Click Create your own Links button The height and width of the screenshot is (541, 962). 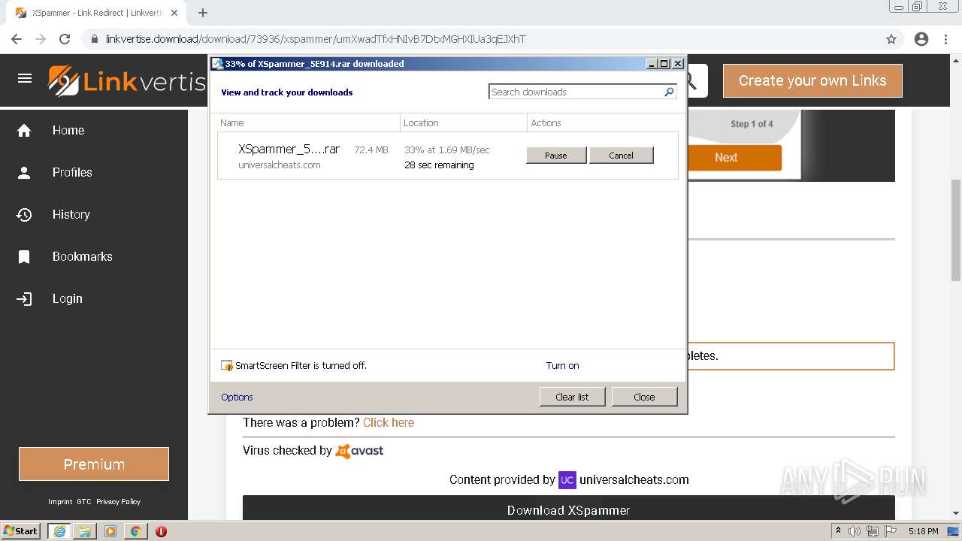812,80
